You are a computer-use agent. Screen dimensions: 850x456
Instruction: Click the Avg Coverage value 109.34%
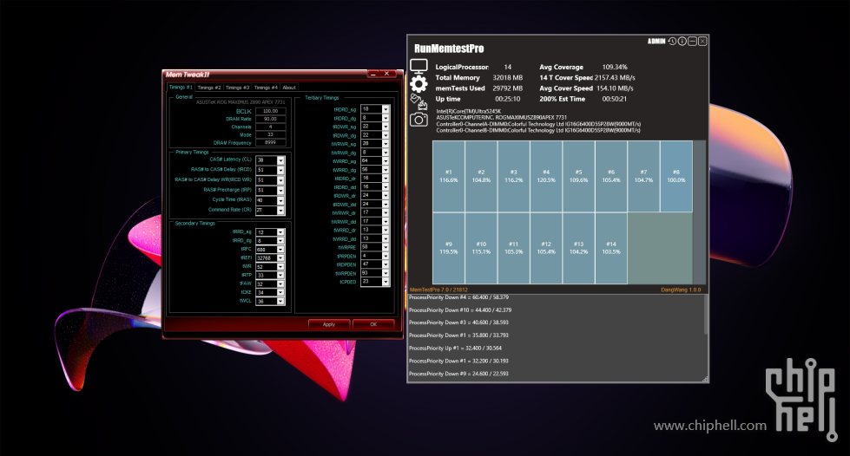(615, 67)
